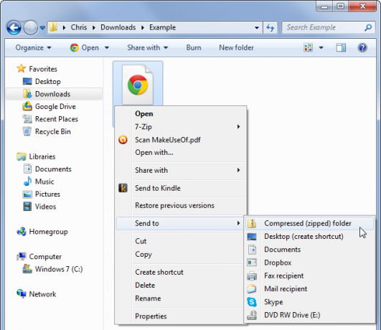Select the Chrome PDF file thumbnail
This screenshot has width=381, height=330.
pos(138,85)
